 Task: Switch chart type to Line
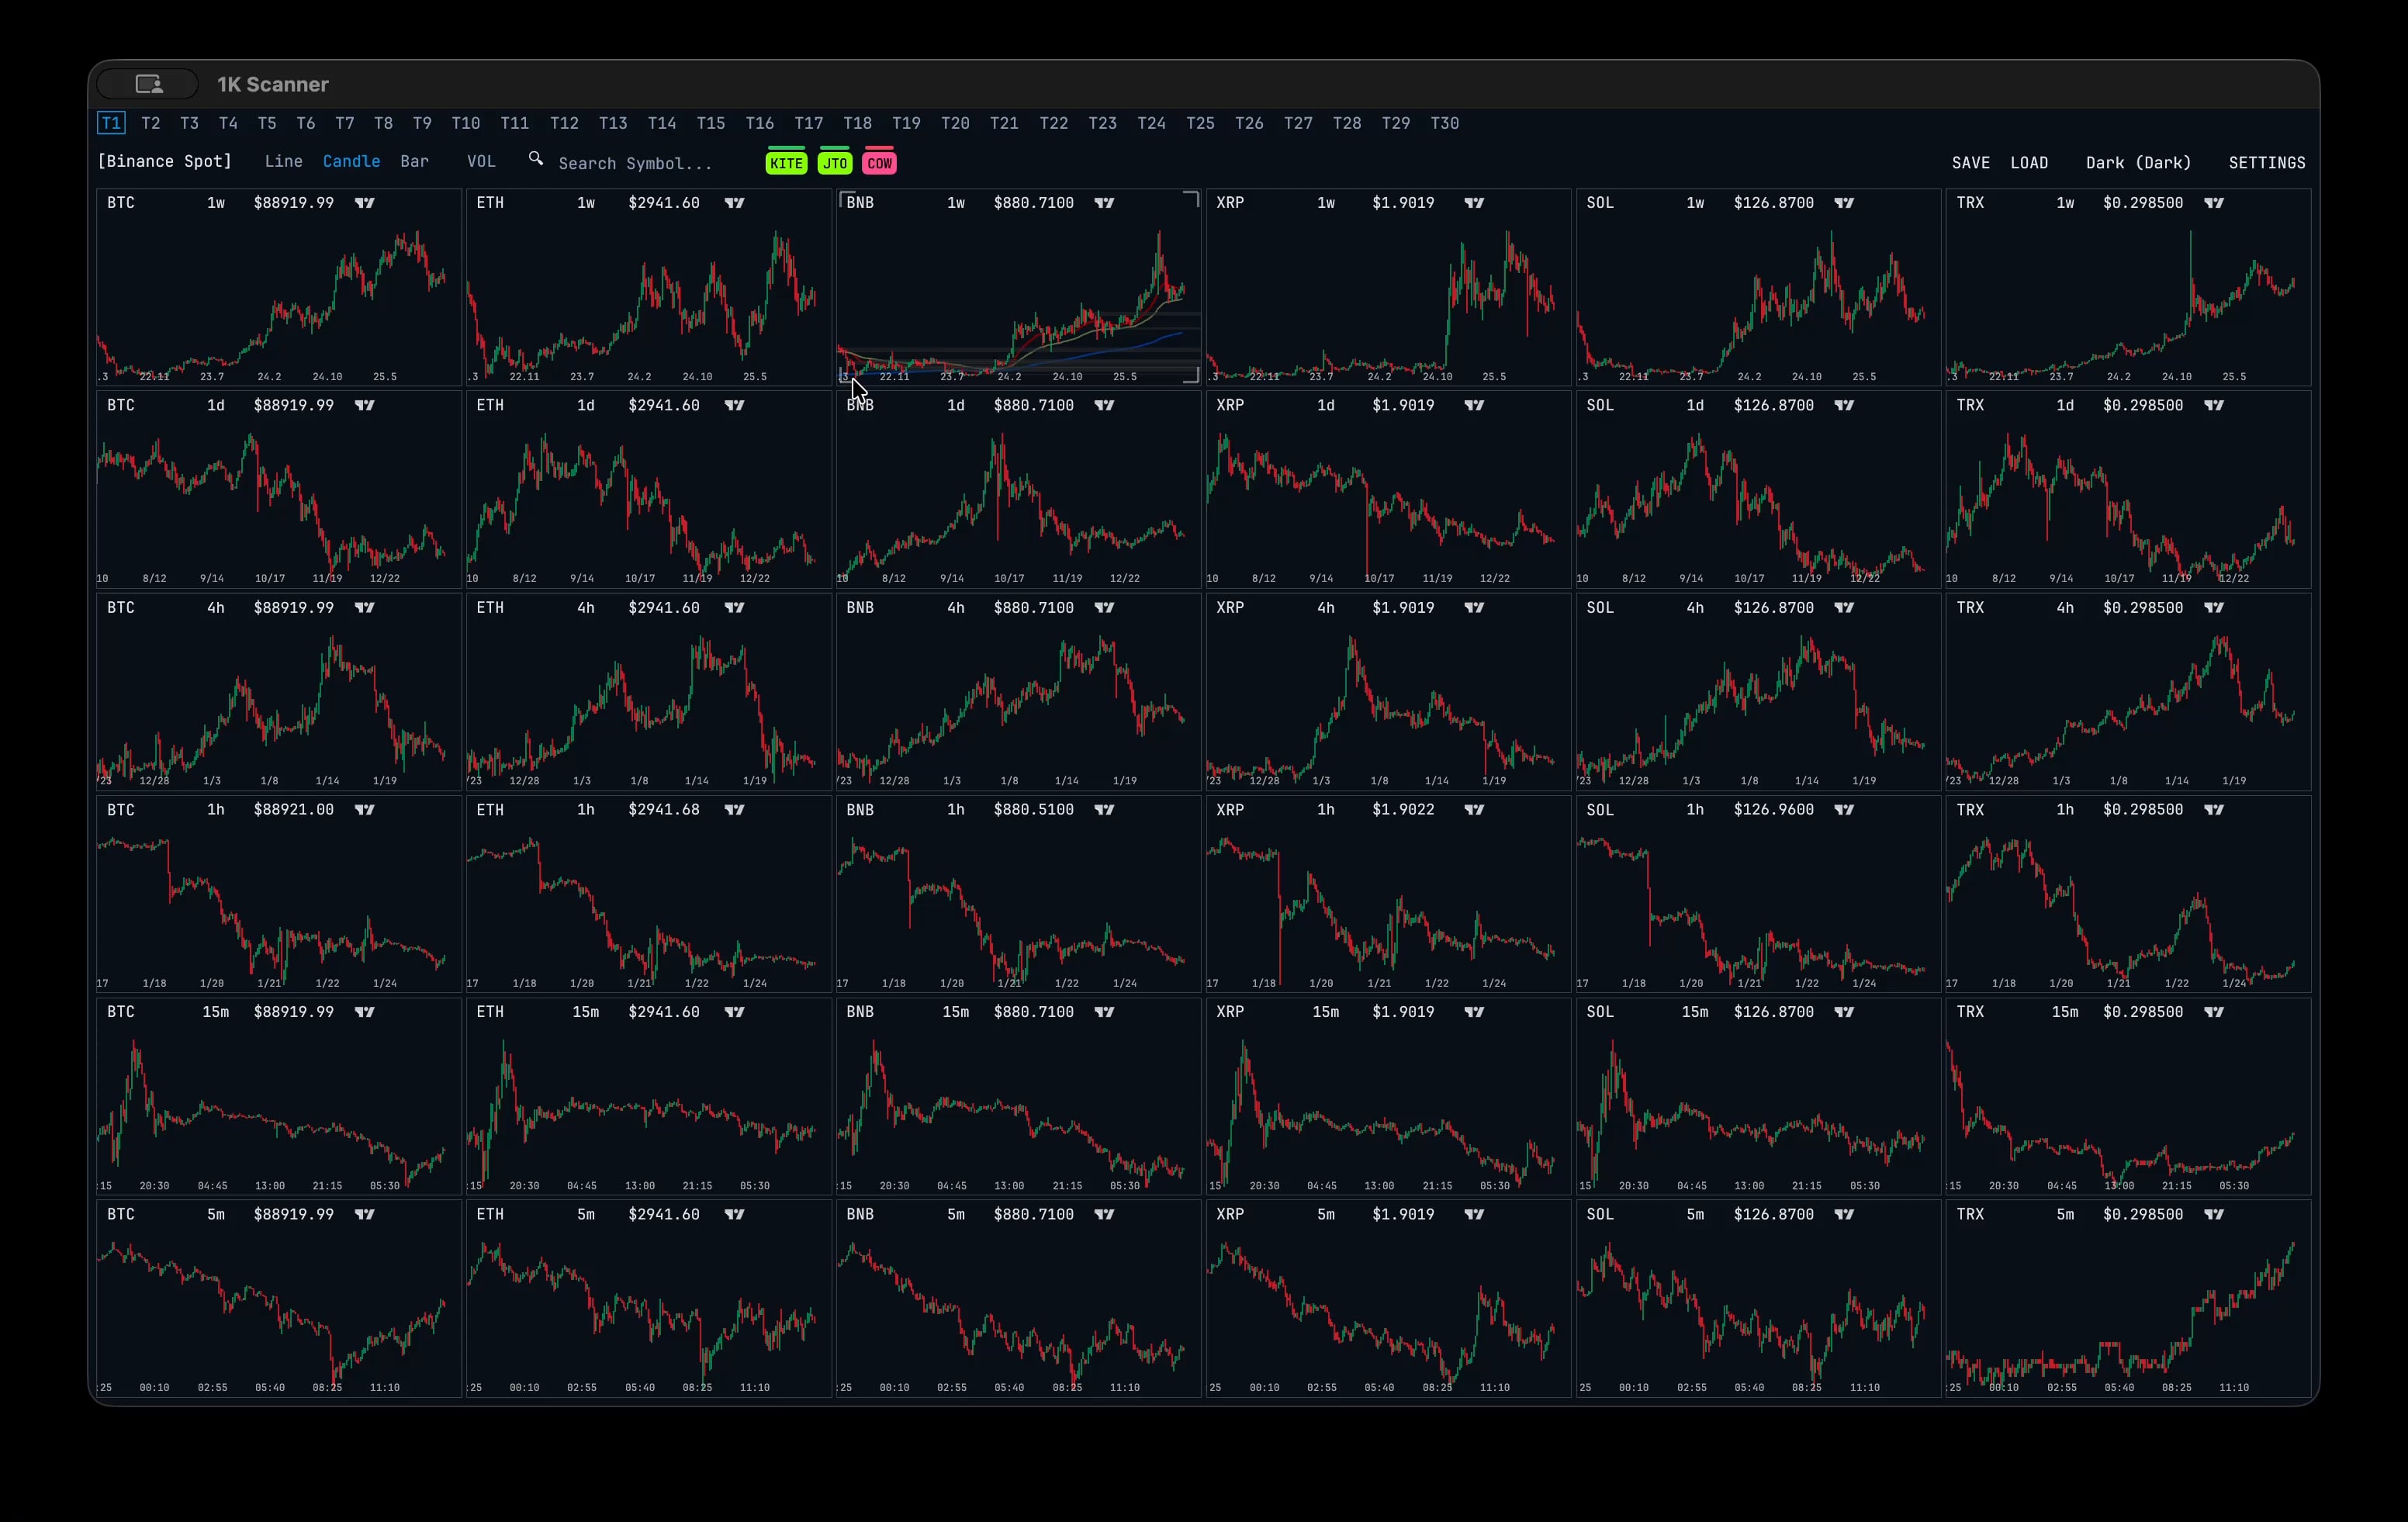[283, 161]
